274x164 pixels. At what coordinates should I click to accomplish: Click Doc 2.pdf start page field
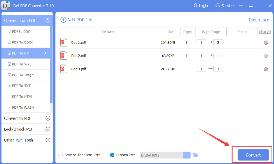201,56
